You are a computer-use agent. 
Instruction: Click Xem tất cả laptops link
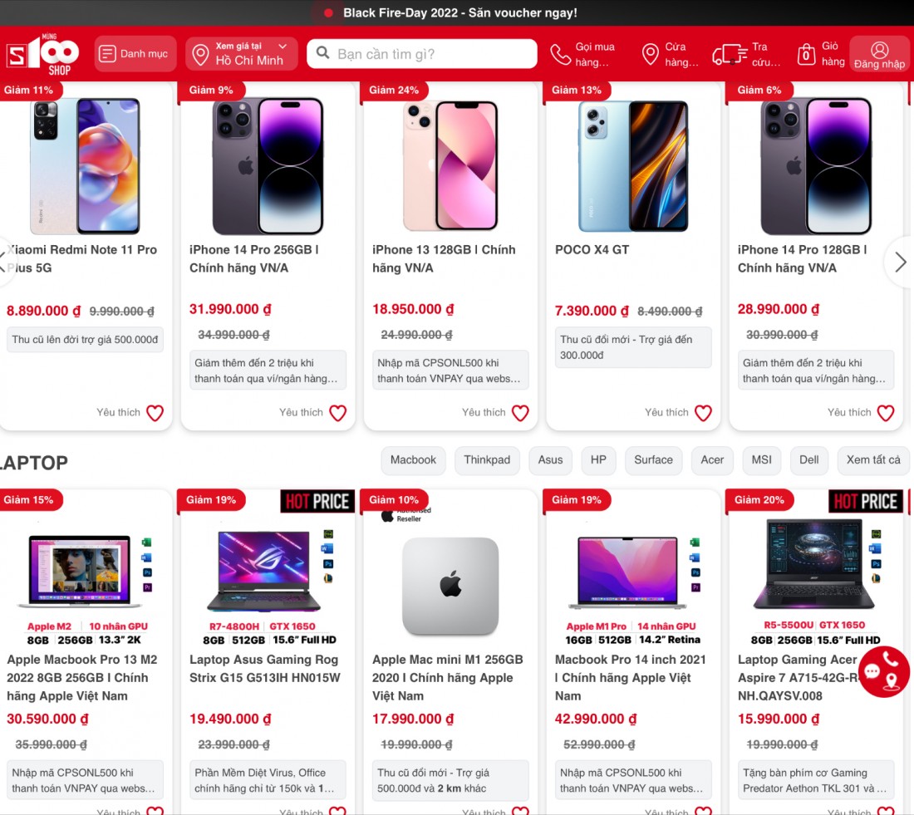[873, 460]
